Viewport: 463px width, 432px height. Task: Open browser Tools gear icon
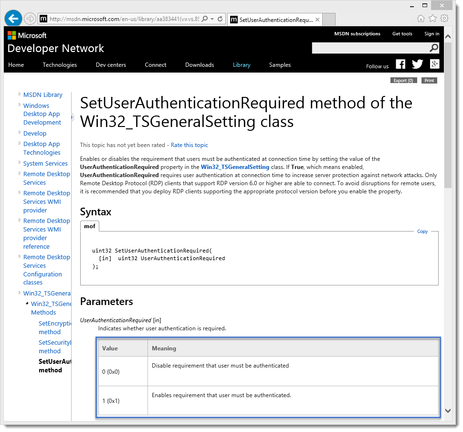pyautogui.click(x=444, y=19)
